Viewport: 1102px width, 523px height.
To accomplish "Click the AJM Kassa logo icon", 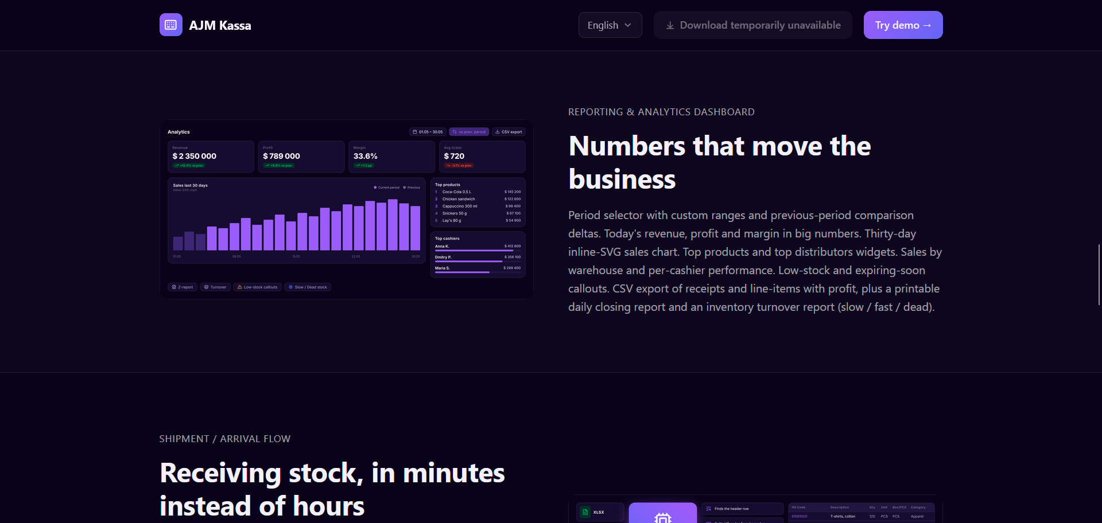I will click(x=171, y=25).
